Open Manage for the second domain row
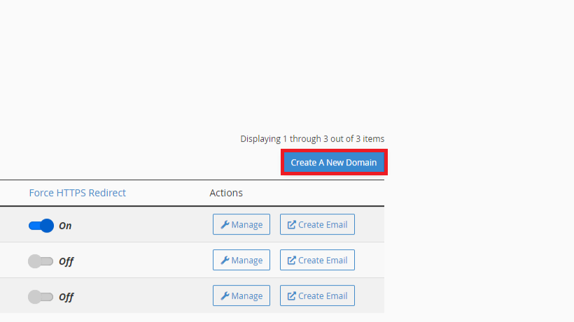 [241, 260]
